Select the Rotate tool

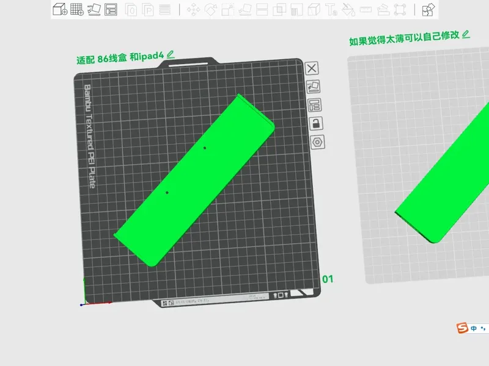pyautogui.click(x=210, y=10)
